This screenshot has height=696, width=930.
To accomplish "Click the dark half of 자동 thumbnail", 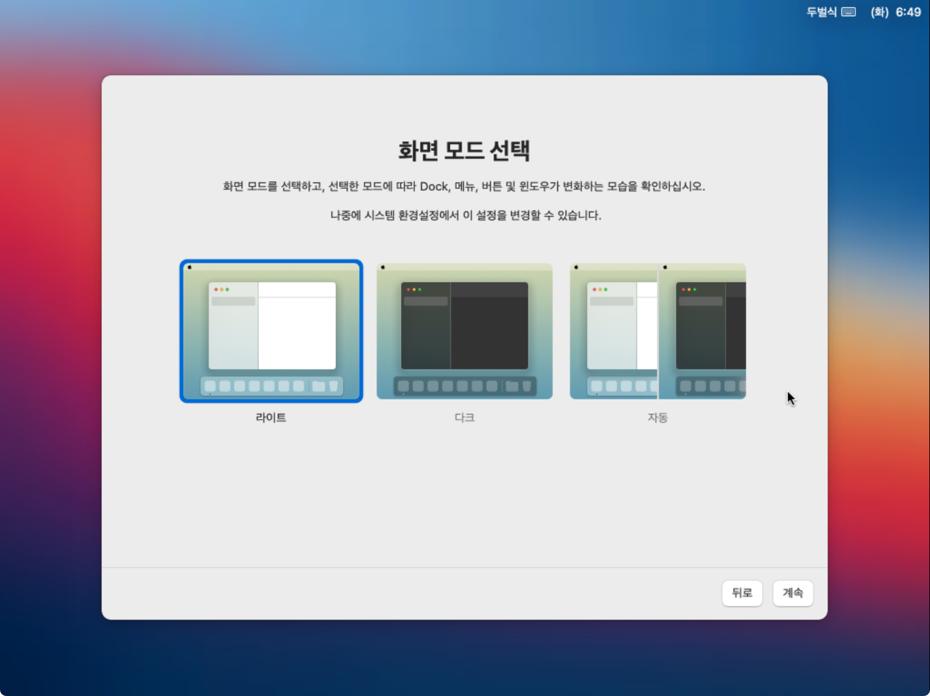I will (x=702, y=331).
